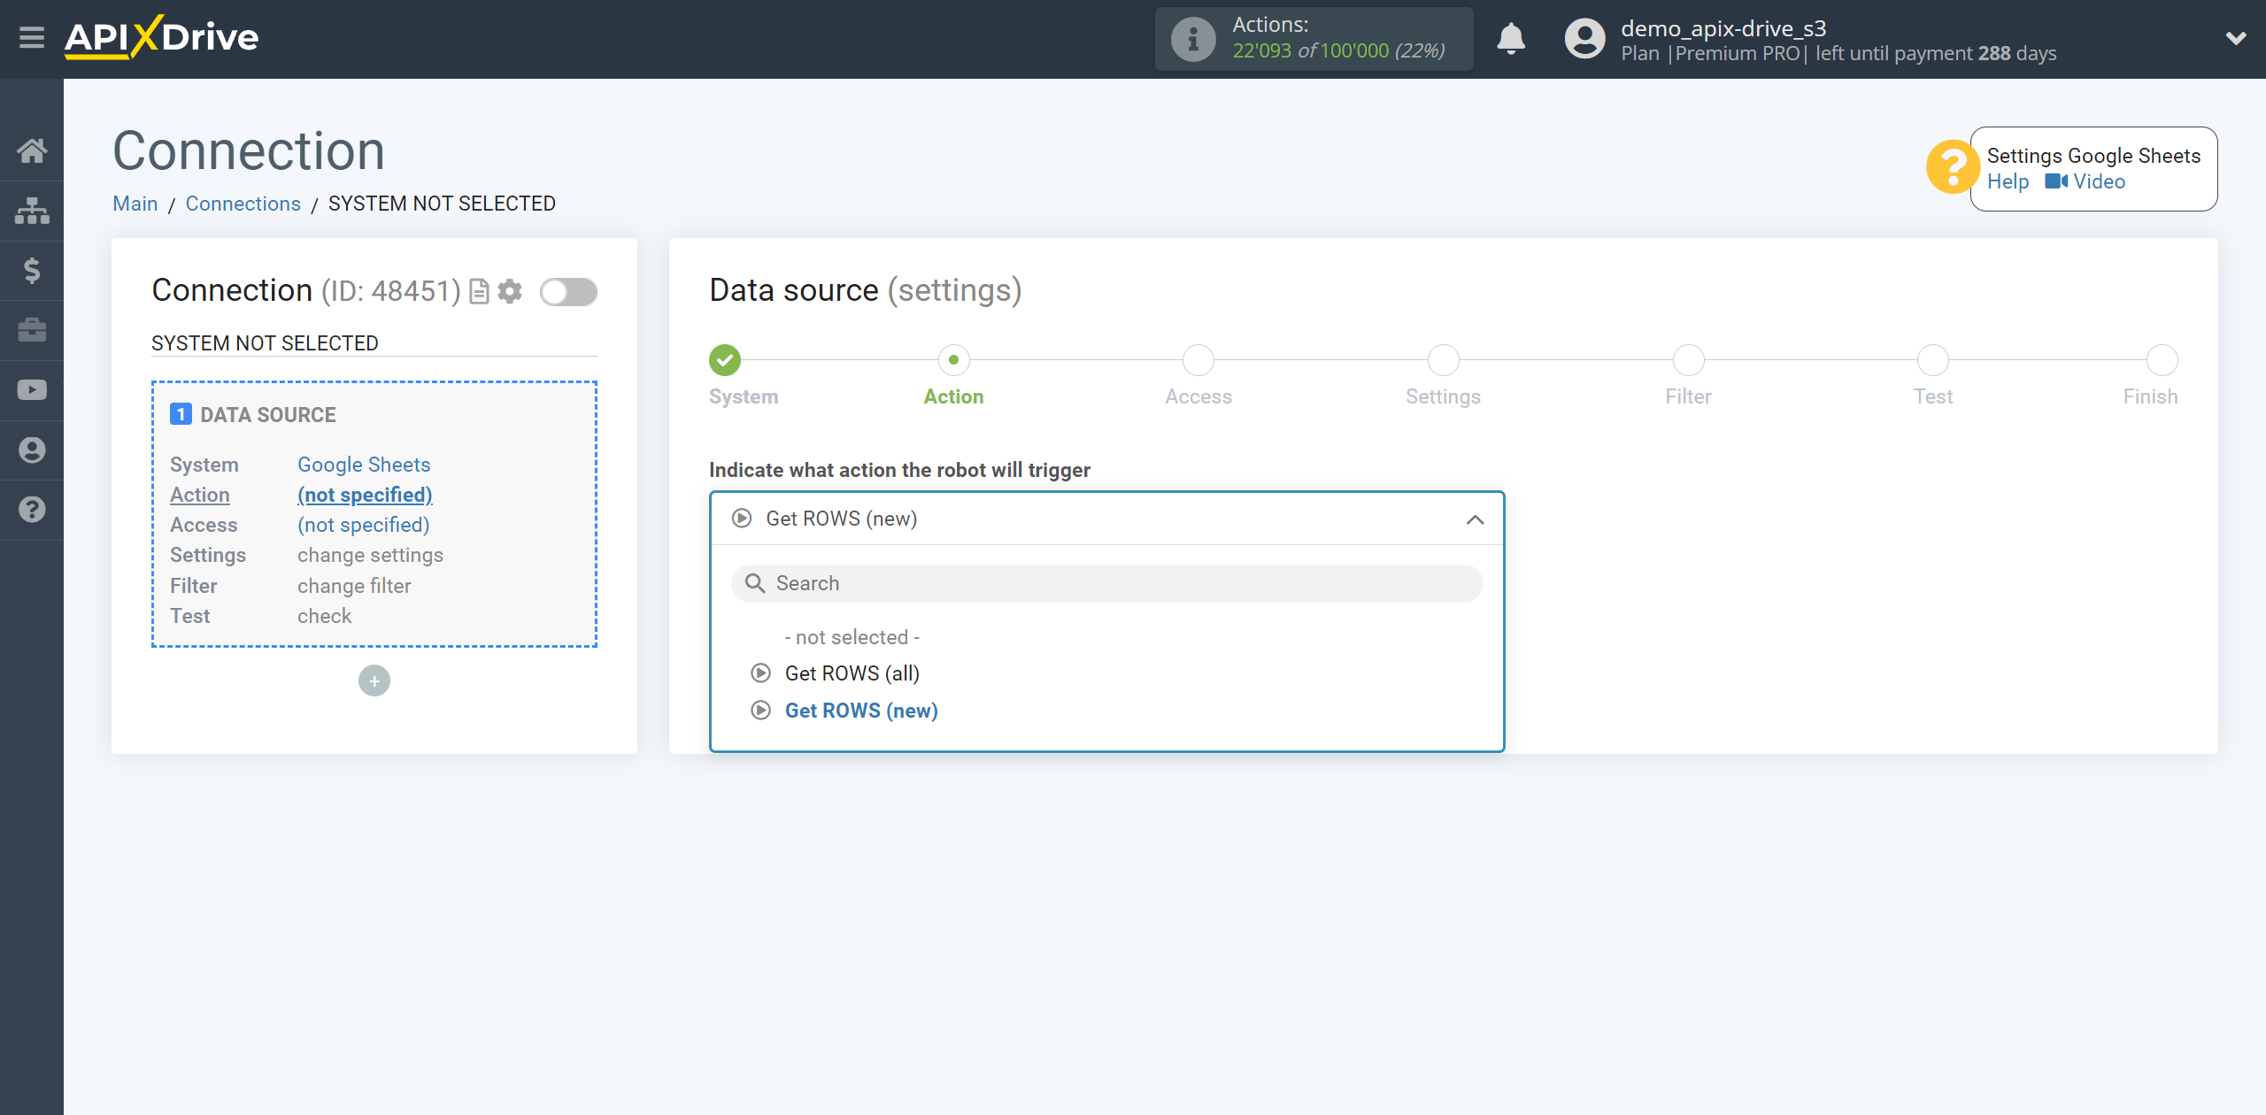The width and height of the screenshot is (2266, 1115).
Task: Enable the System step checkmark
Action: (x=724, y=359)
